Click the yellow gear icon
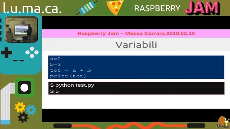Viewport: 230px width, 129px height. tap(20, 107)
